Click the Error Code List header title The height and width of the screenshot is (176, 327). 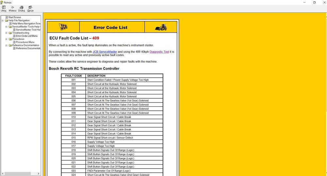pyautogui.click(x=111, y=27)
